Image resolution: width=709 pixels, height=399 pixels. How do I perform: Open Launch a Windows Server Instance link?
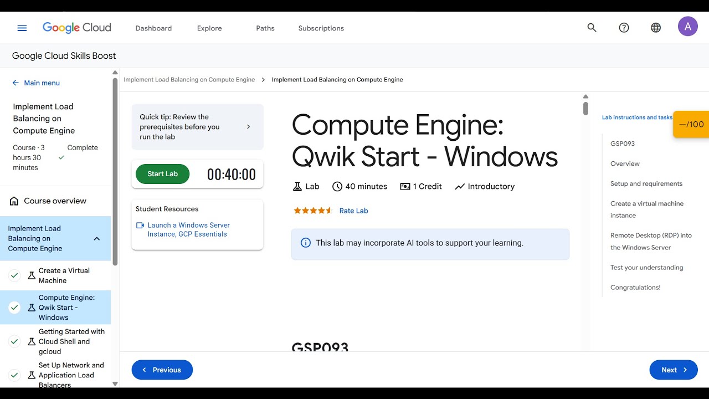point(188,230)
